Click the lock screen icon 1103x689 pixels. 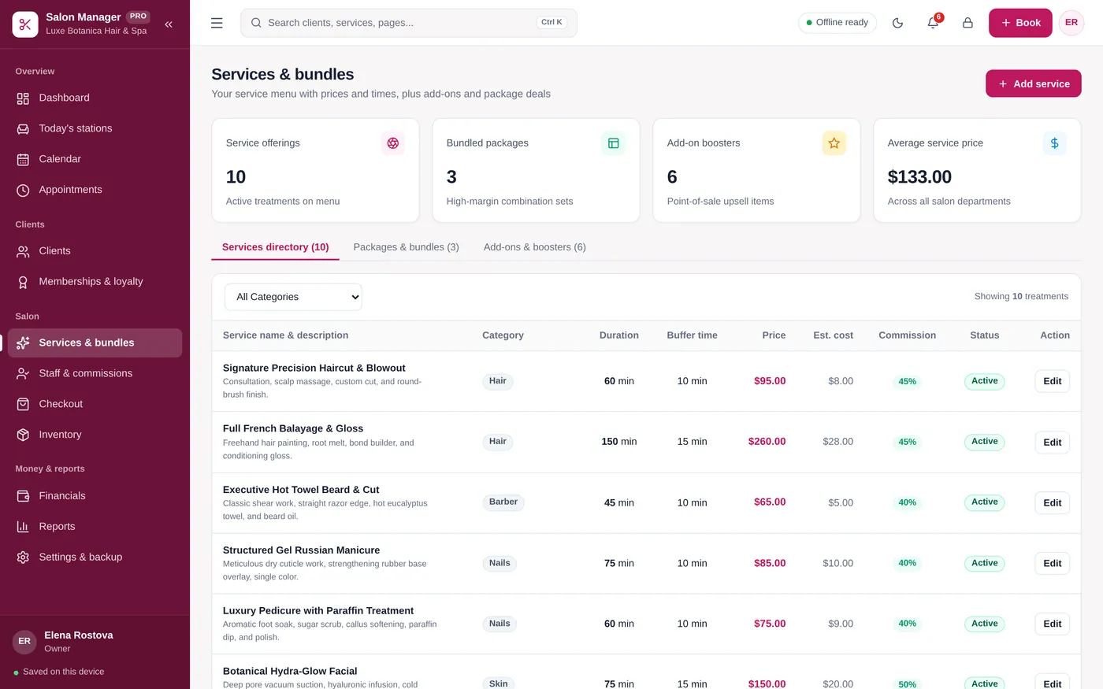[x=967, y=23]
